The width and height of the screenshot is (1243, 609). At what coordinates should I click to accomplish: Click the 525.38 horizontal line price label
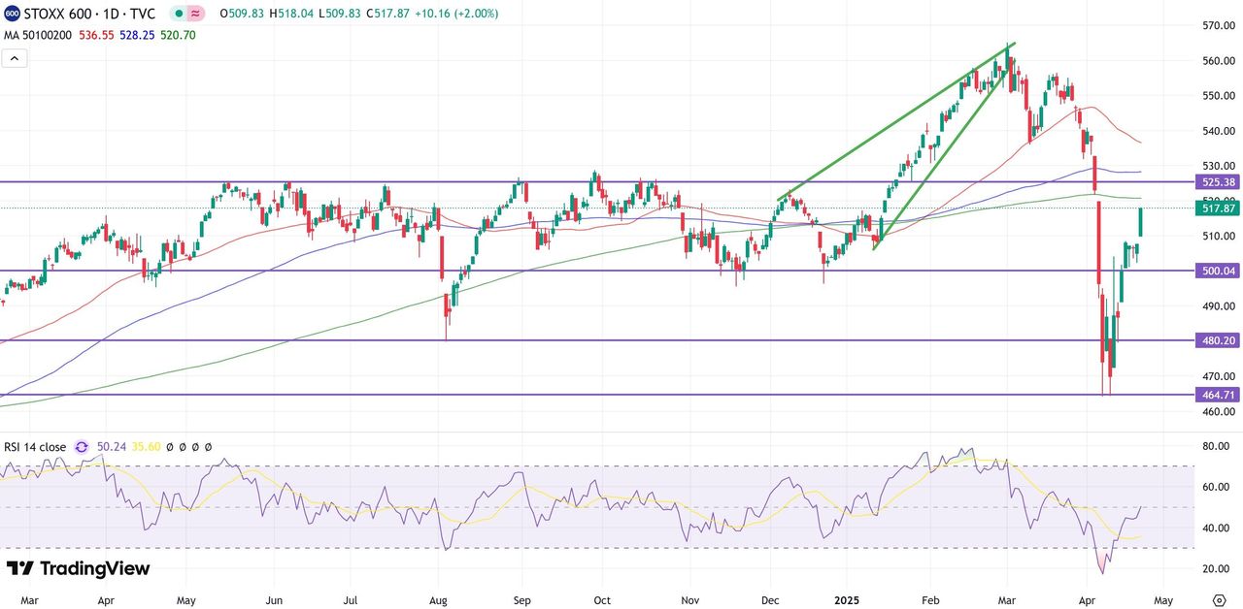1218,182
